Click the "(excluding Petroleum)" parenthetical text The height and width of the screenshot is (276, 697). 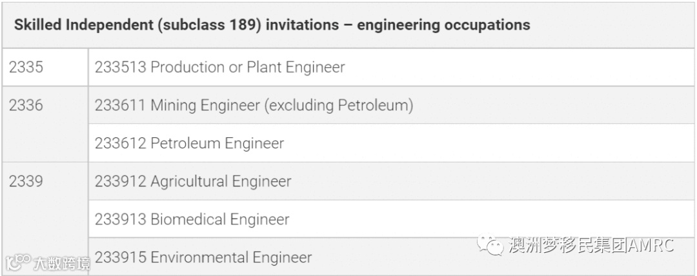(x=338, y=105)
